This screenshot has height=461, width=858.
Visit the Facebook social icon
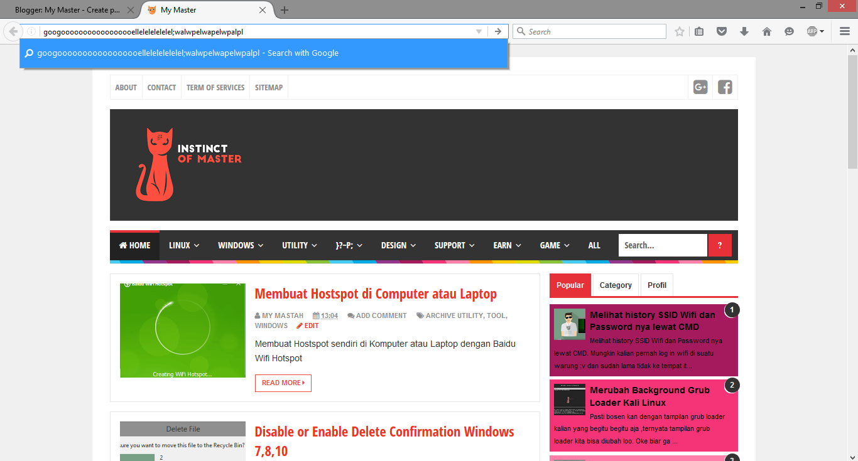(725, 87)
